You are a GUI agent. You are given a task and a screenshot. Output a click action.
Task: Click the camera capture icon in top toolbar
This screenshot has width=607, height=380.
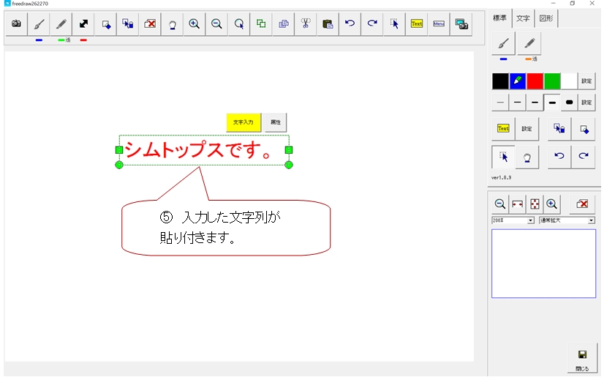pyautogui.click(x=16, y=24)
